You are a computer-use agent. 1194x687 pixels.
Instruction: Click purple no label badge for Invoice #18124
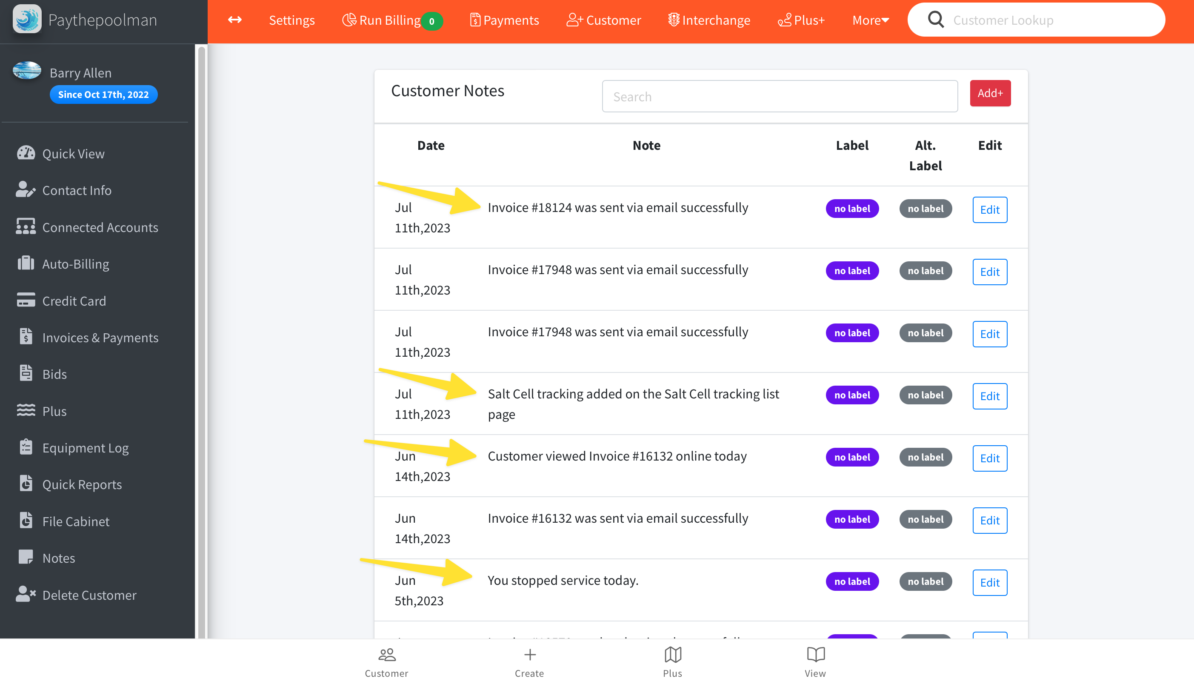point(851,209)
